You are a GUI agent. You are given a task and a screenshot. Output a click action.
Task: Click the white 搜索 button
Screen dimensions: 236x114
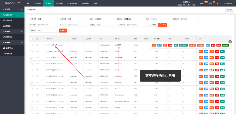click(152, 25)
